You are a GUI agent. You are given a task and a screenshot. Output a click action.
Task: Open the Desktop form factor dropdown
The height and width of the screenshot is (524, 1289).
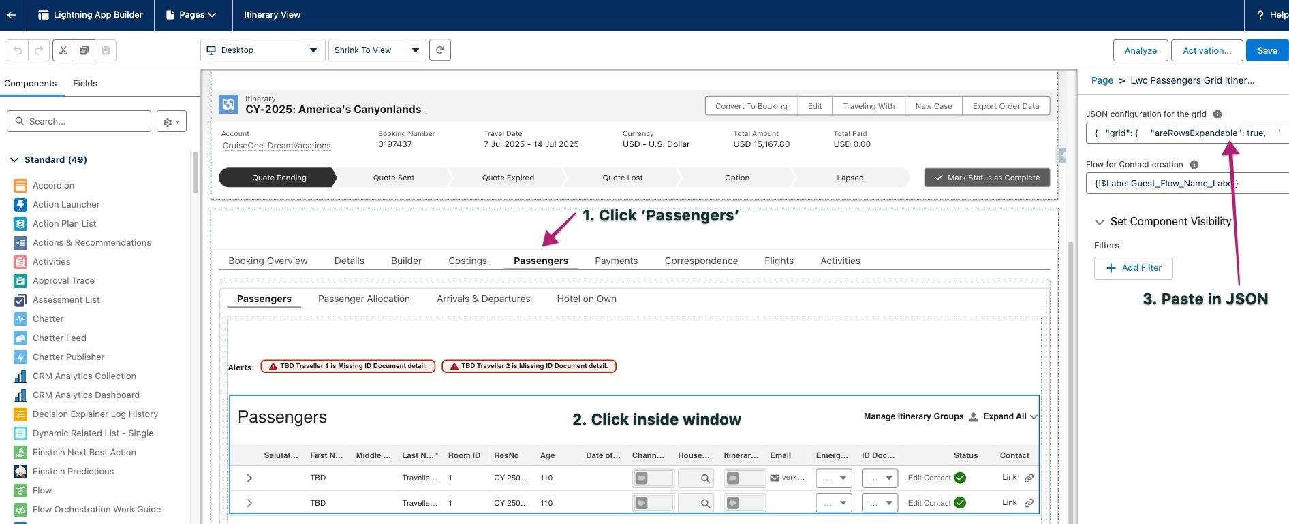tap(262, 50)
